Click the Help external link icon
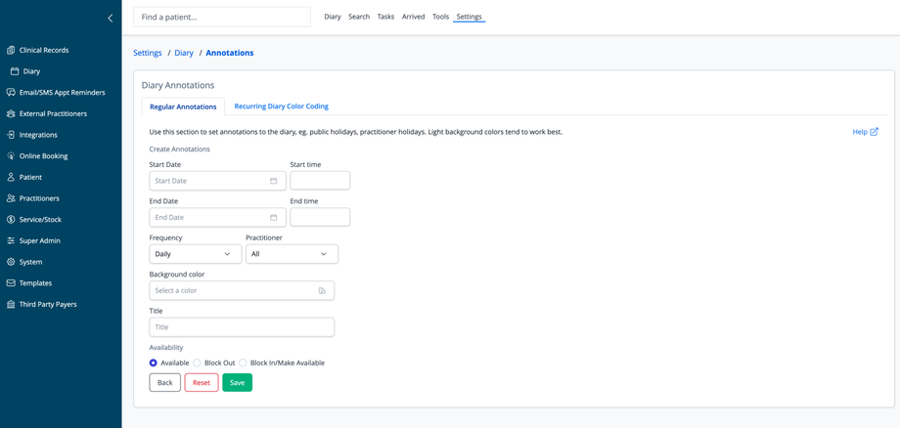The height and width of the screenshot is (428, 900). [x=874, y=132]
